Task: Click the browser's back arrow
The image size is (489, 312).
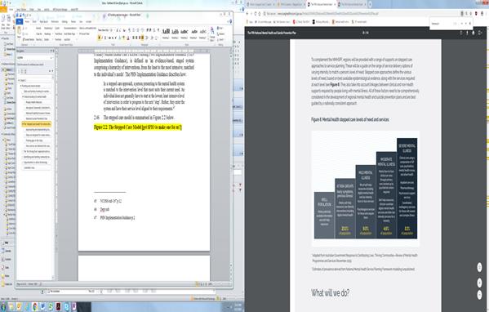Action: click(x=247, y=14)
